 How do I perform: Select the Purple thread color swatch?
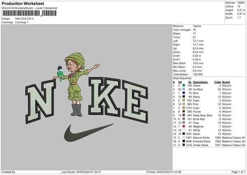pyautogui.click(x=184, y=111)
